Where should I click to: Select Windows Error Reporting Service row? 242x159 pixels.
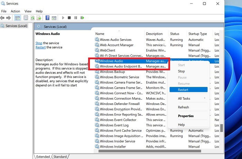coord(157,114)
